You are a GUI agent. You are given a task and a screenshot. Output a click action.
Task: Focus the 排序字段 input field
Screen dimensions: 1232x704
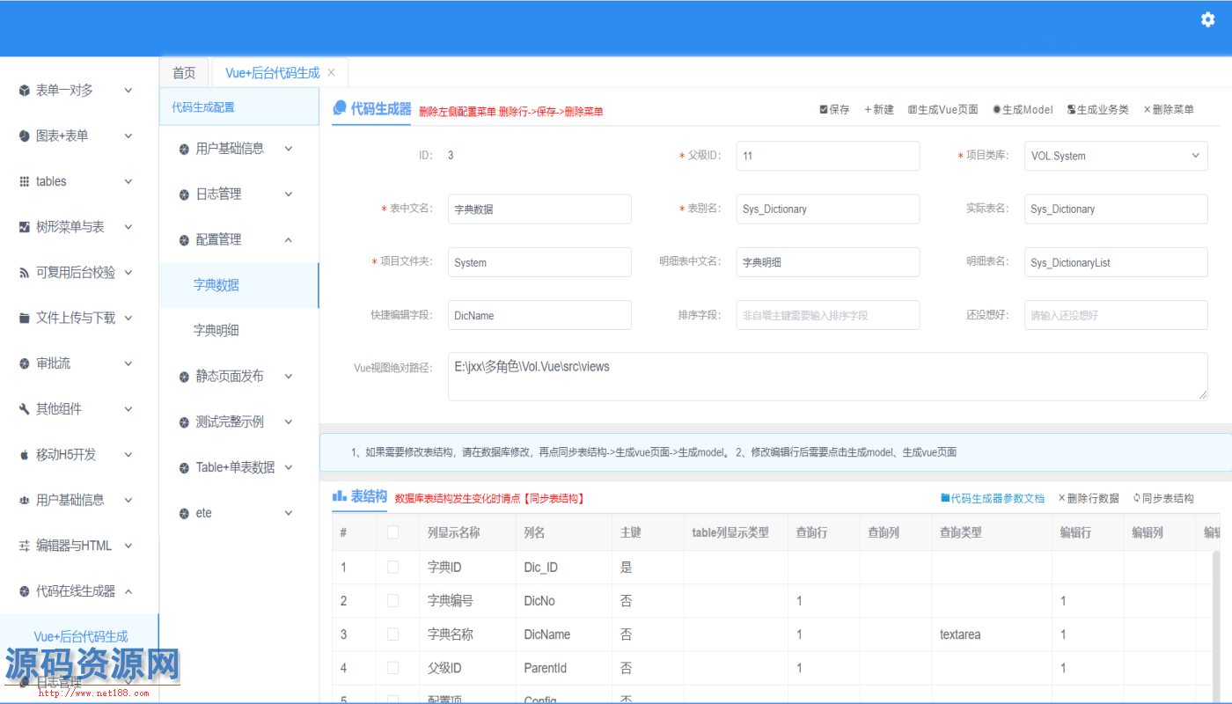coord(828,315)
